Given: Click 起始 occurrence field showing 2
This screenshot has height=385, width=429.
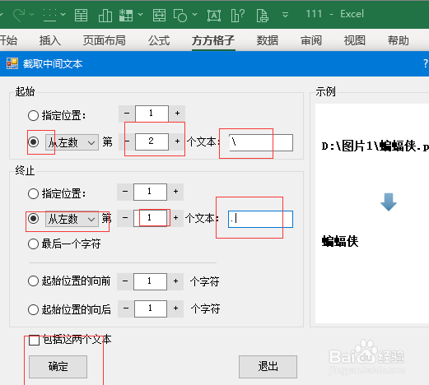Looking at the screenshot, I should (x=152, y=141).
